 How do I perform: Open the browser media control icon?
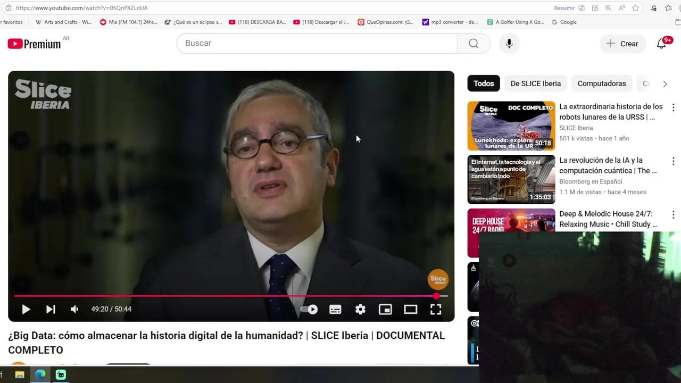tap(653, 8)
